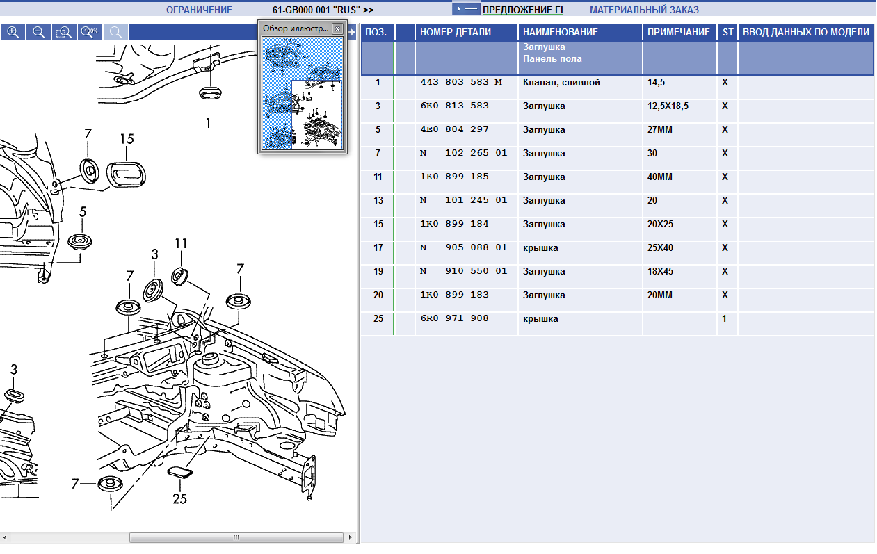Select part number 1K0 899 183
This screenshot has height=554, width=877.
coord(455,295)
